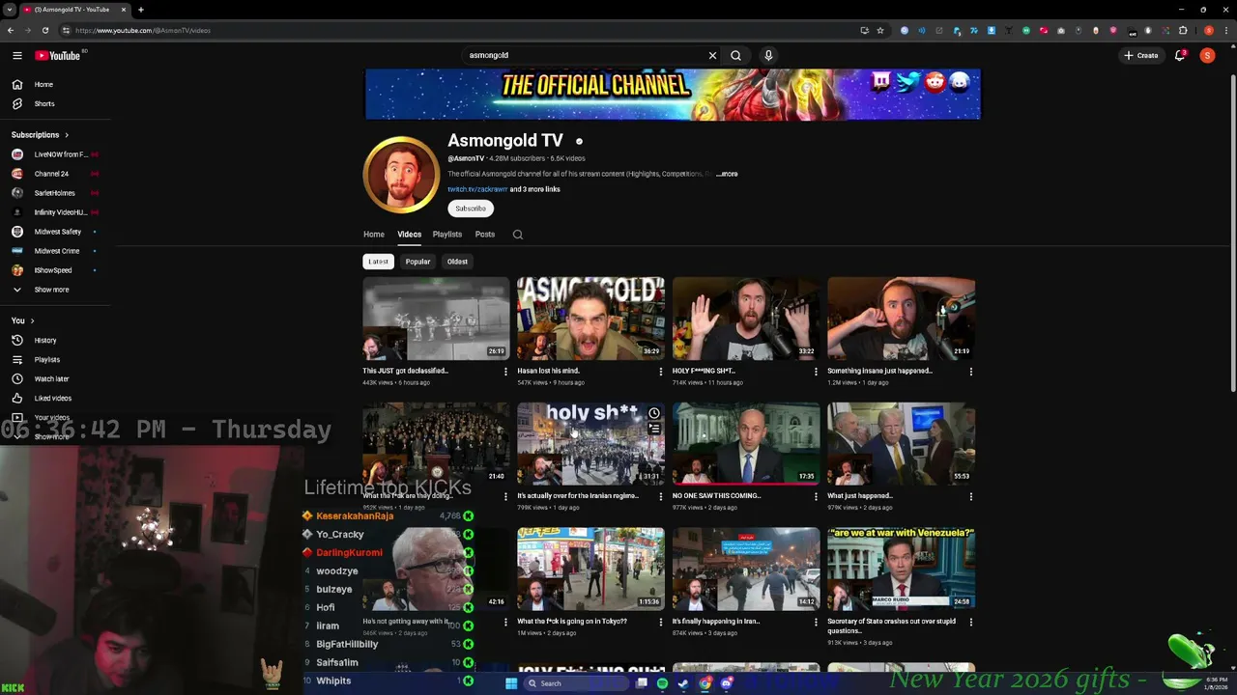Open options for 'Something insane just happened' video
Image resolution: width=1237 pixels, height=695 pixels.
971,372
